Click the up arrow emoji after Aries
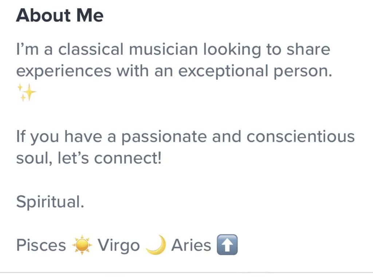This screenshot has height=277, width=373. pos(227,245)
